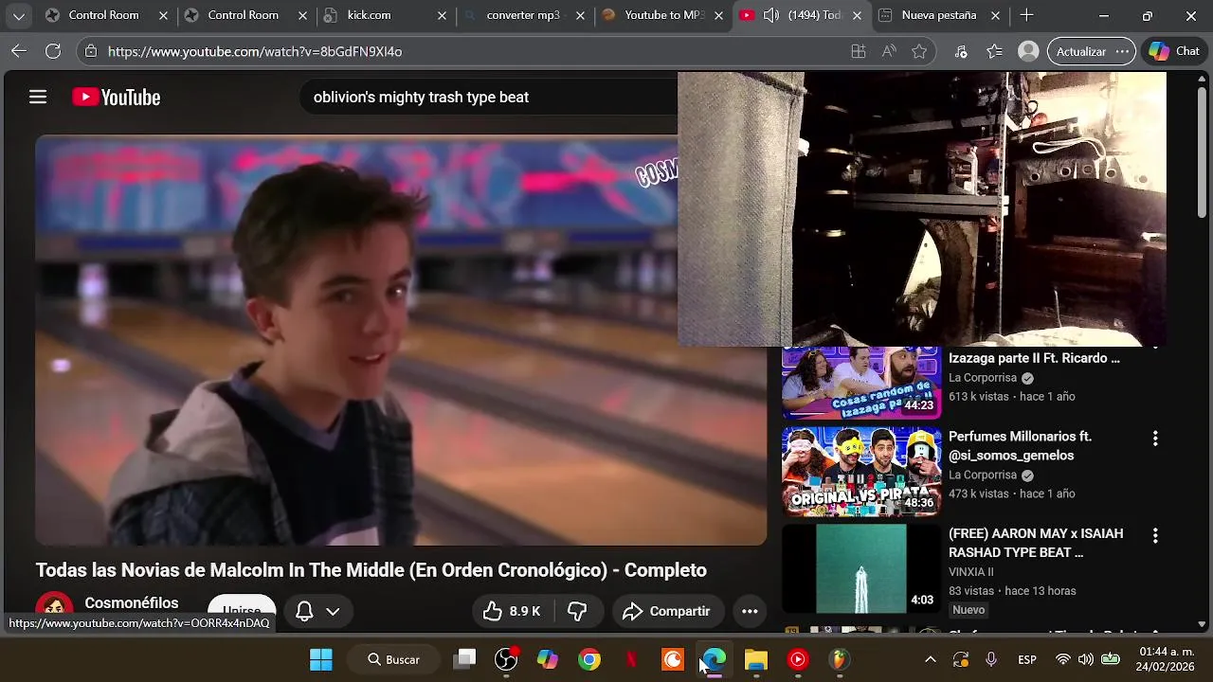
Task: Open a new tab with plus button
Action: tap(1026, 15)
